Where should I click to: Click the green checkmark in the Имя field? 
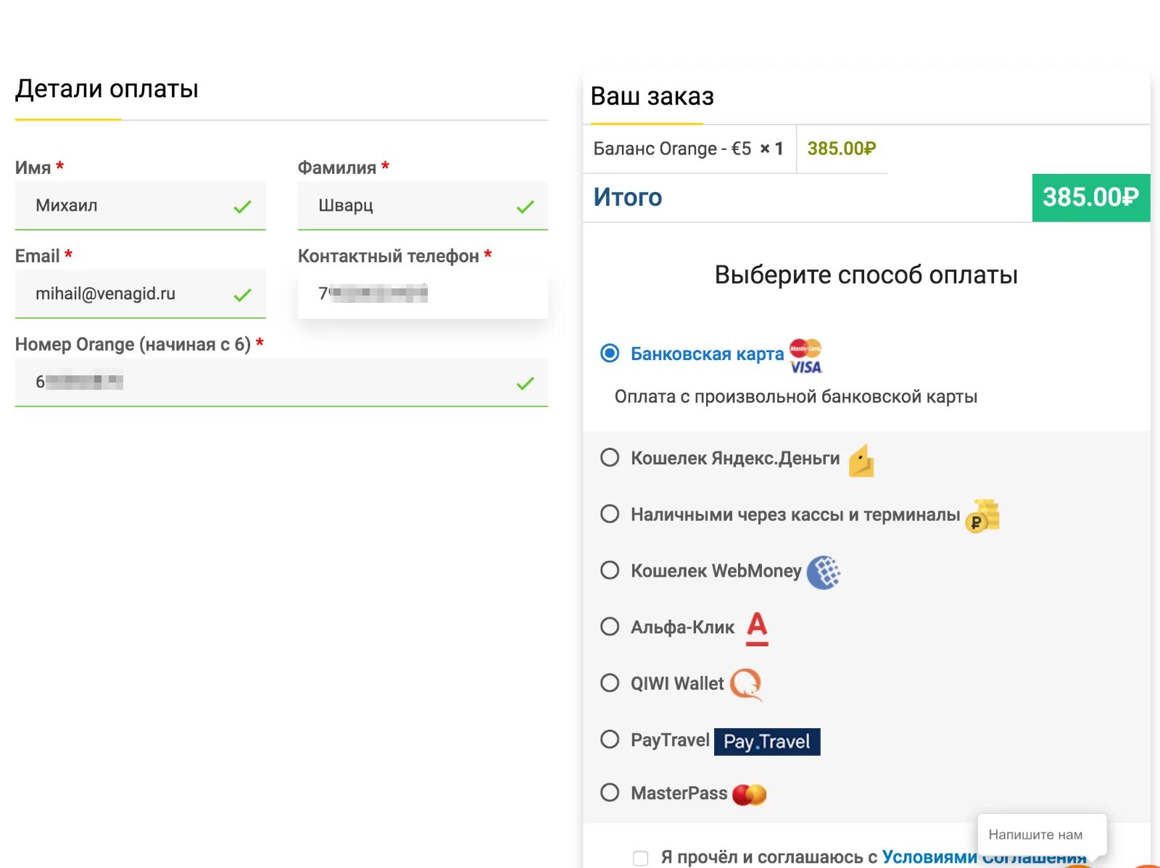(242, 207)
